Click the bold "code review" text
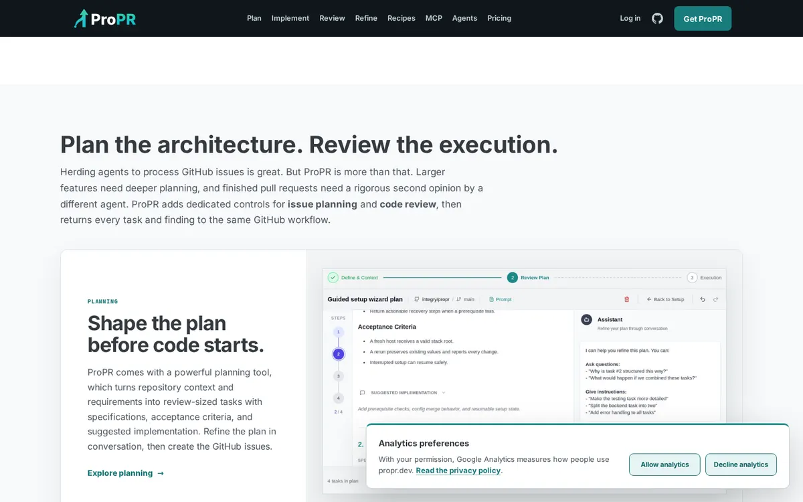The height and width of the screenshot is (502, 803). (408, 204)
